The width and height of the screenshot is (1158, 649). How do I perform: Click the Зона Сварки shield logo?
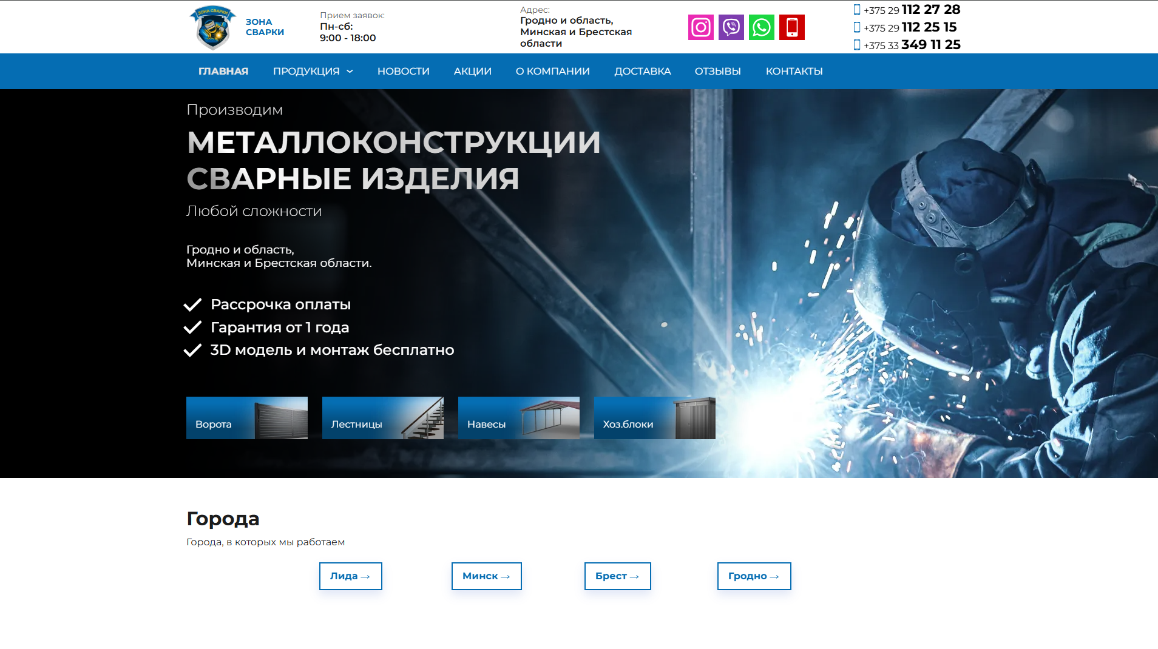[x=212, y=27]
